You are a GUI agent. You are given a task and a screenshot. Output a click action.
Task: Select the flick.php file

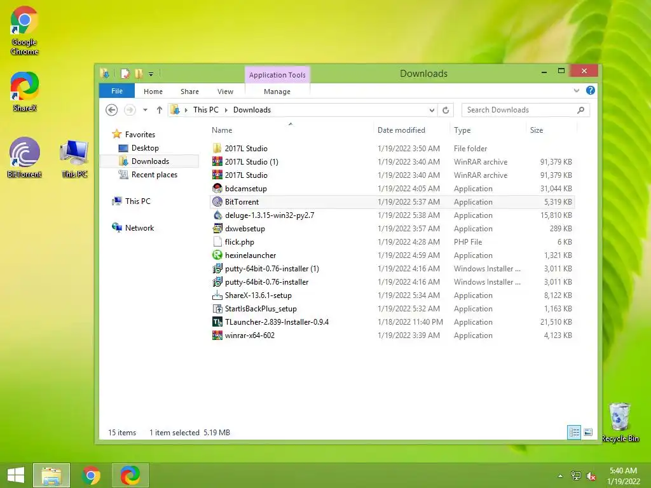pyautogui.click(x=392, y=242)
